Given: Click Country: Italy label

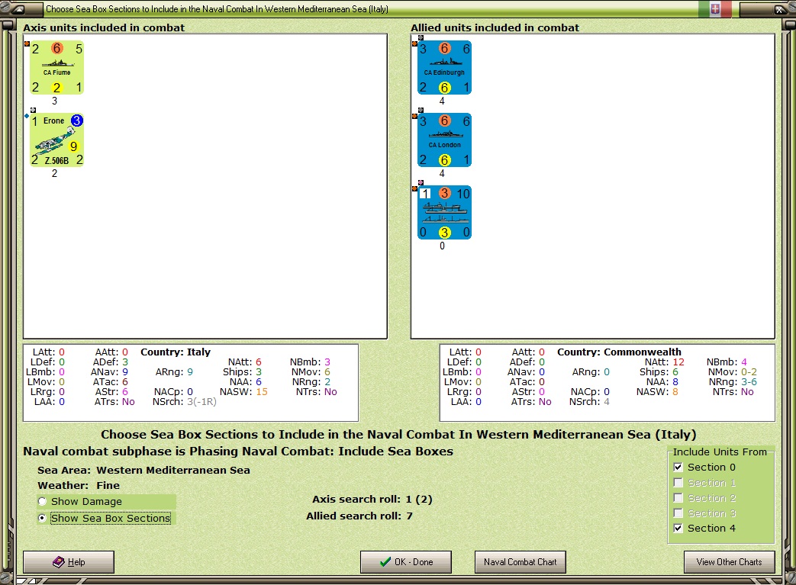Looking at the screenshot, I should point(175,352).
